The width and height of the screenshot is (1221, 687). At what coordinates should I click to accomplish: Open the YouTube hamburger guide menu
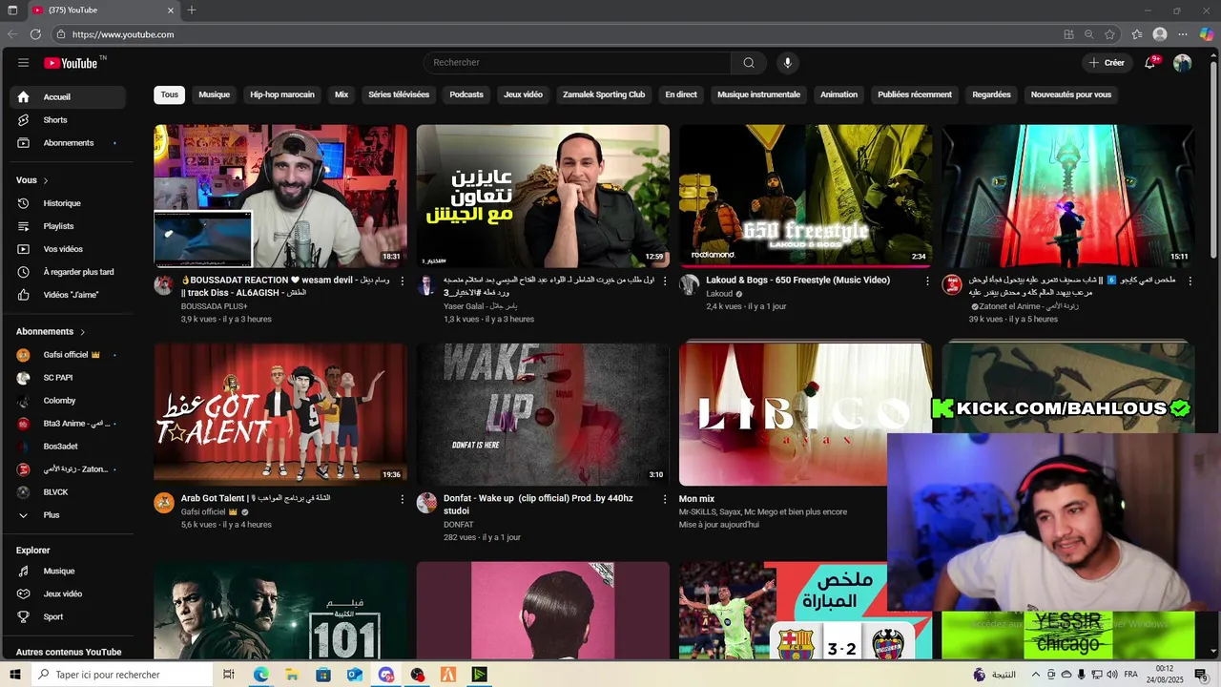23,63
